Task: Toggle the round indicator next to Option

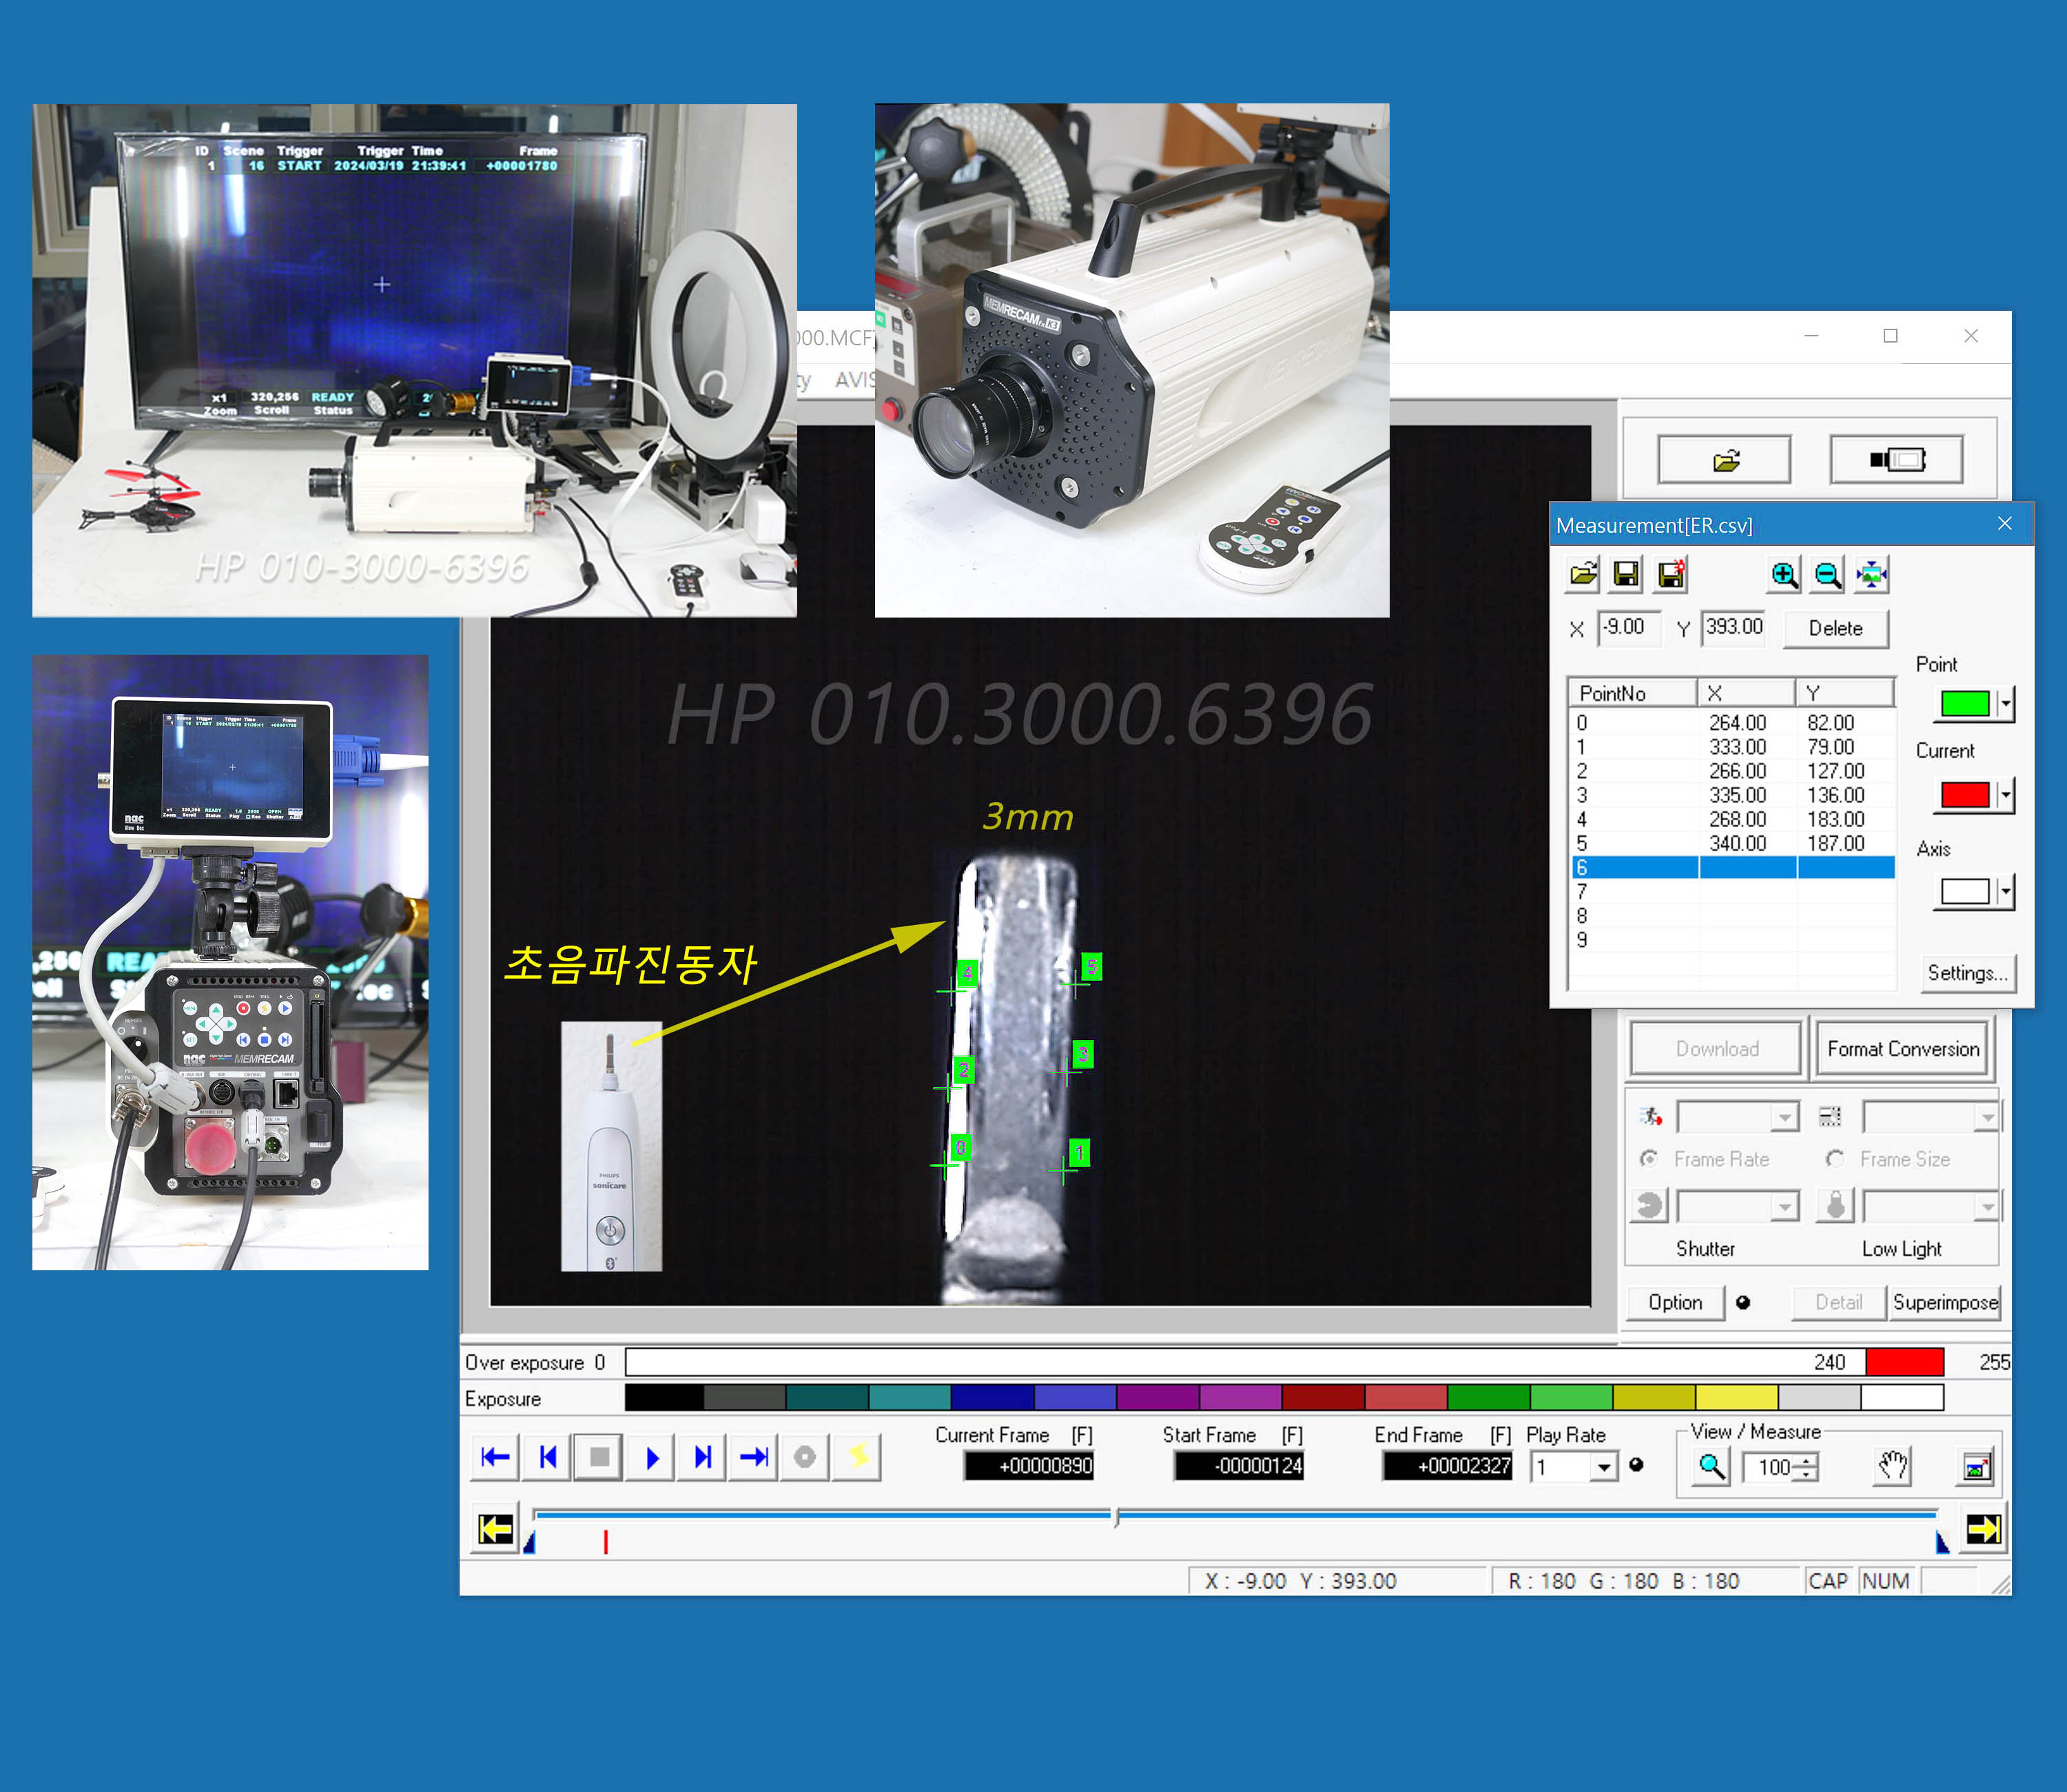Action: [1743, 1302]
